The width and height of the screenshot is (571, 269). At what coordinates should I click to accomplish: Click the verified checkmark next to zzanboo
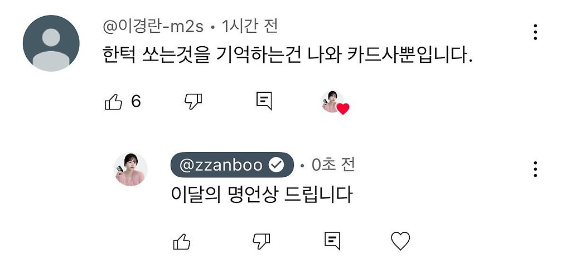point(277,166)
